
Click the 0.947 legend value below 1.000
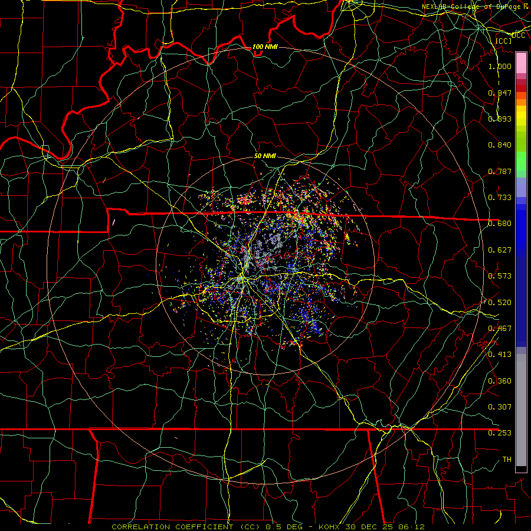[500, 93]
